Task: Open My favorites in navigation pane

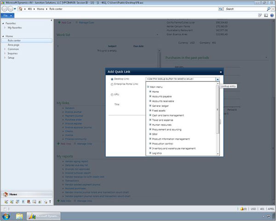Action: pos(15,28)
